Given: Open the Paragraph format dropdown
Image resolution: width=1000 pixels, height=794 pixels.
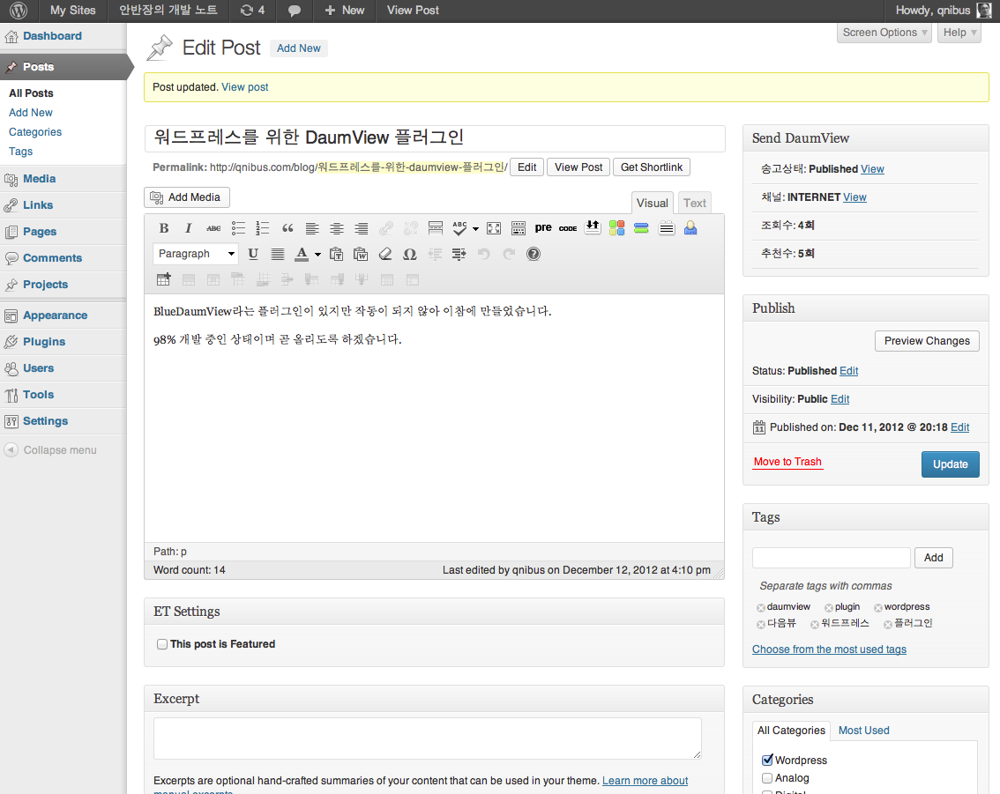Looking at the screenshot, I should [196, 254].
